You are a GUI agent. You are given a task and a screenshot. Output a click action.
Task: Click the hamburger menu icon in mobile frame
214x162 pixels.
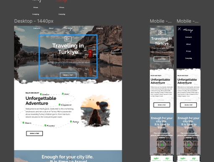coord(153,29)
